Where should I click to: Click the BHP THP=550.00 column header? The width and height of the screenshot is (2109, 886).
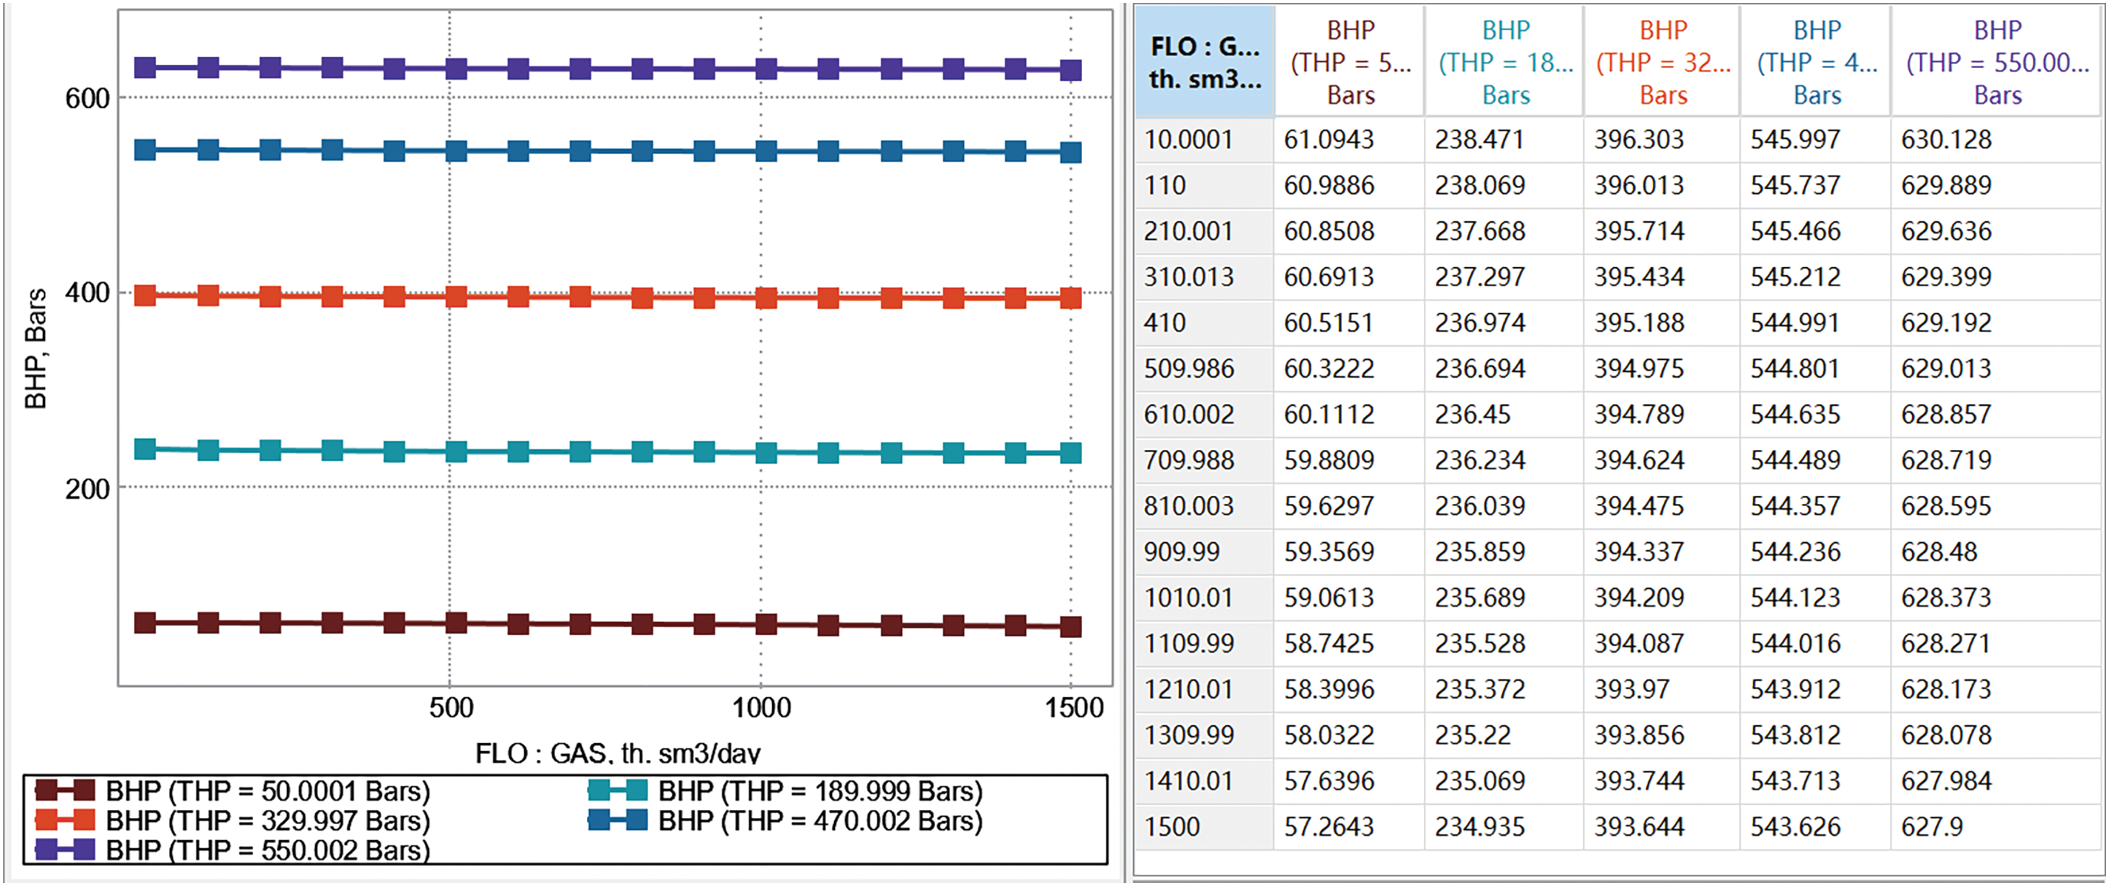pos(1997,62)
